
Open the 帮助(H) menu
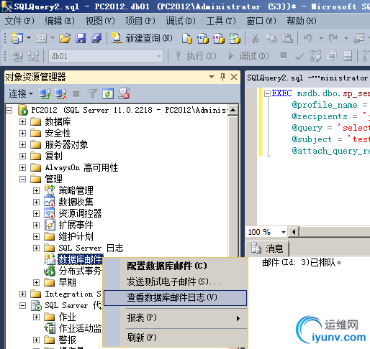(302, 21)
